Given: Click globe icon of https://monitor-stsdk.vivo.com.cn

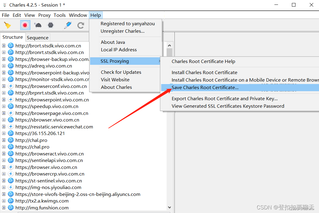Looking at the screenshot, I should [x=11, y=79].
